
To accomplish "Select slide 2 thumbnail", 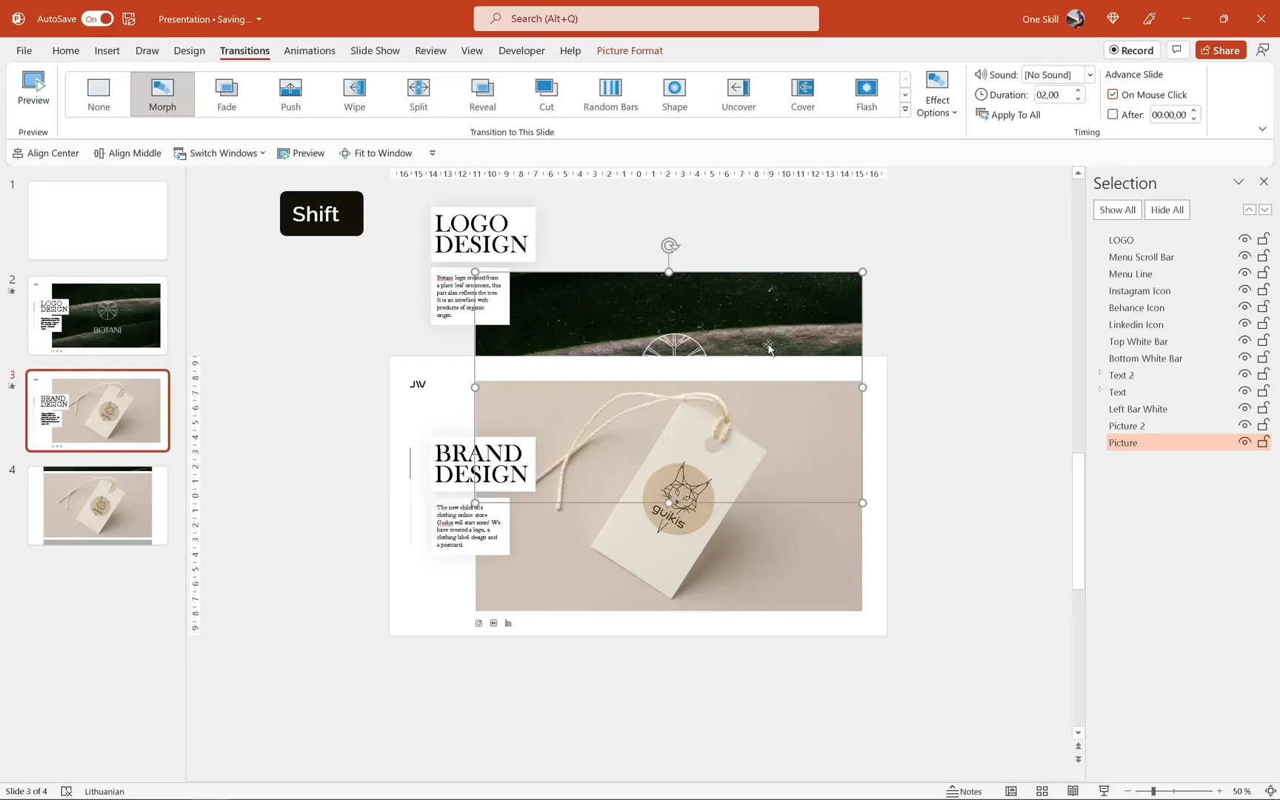I will 98,315.
